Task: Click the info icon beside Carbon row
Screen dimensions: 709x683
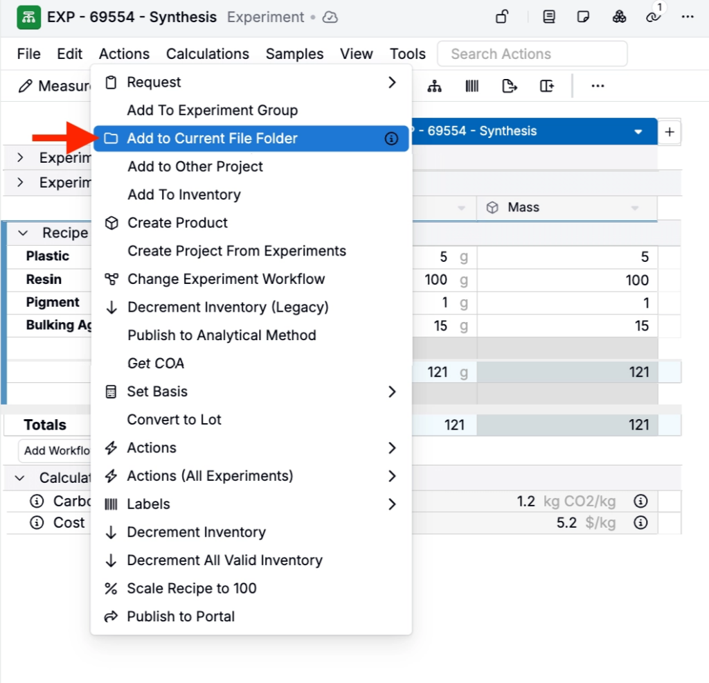Action: (x=37, y=502)
